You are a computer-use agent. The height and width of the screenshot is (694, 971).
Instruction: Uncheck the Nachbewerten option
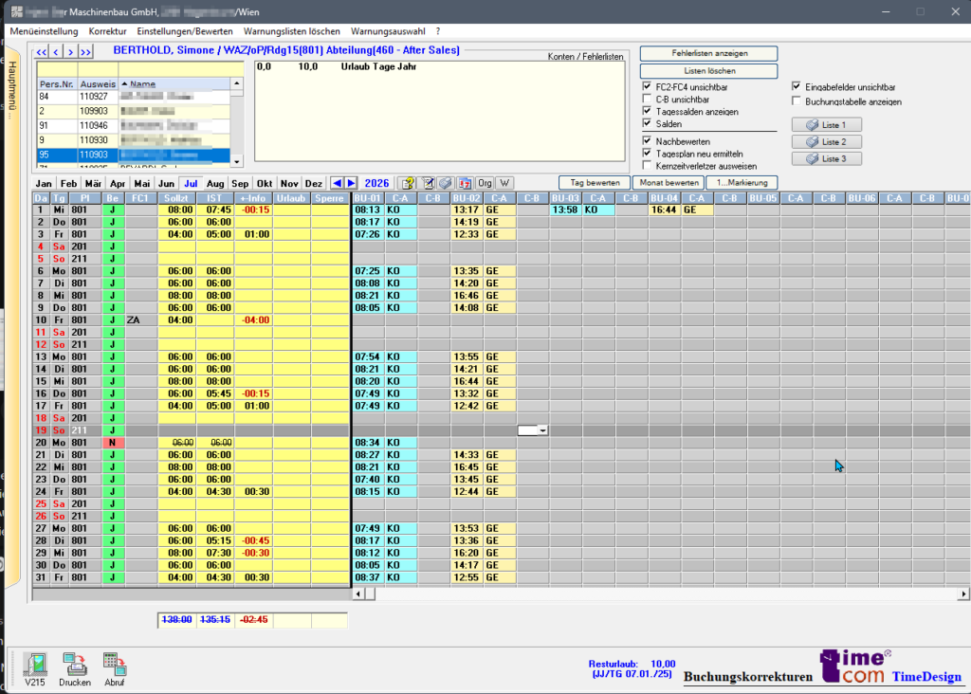647,141
